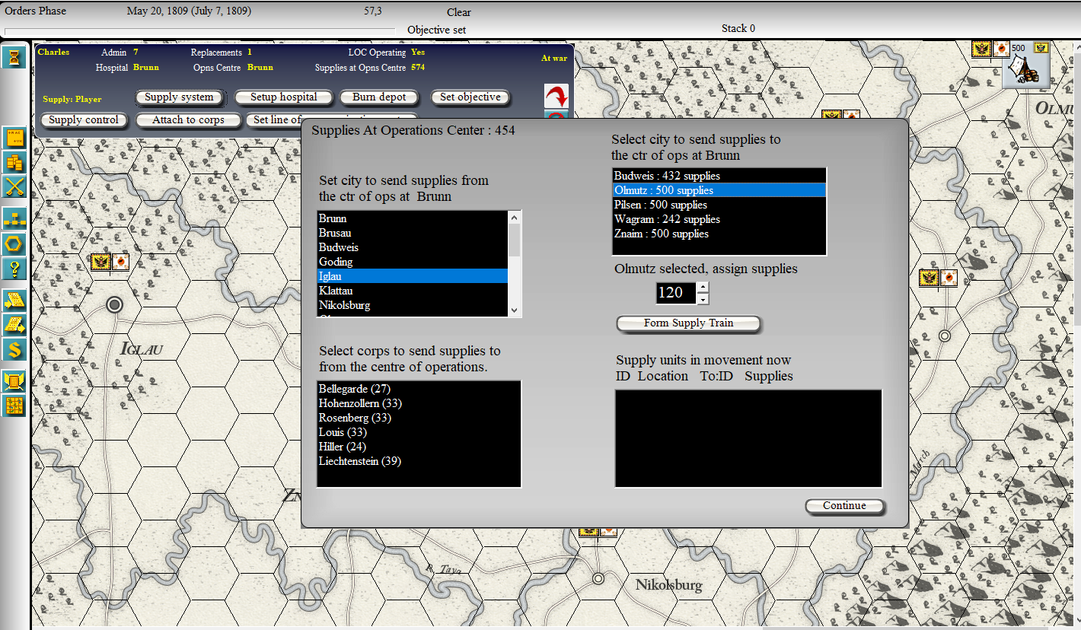Select Pilsen : 500 supplies entry

719,205
